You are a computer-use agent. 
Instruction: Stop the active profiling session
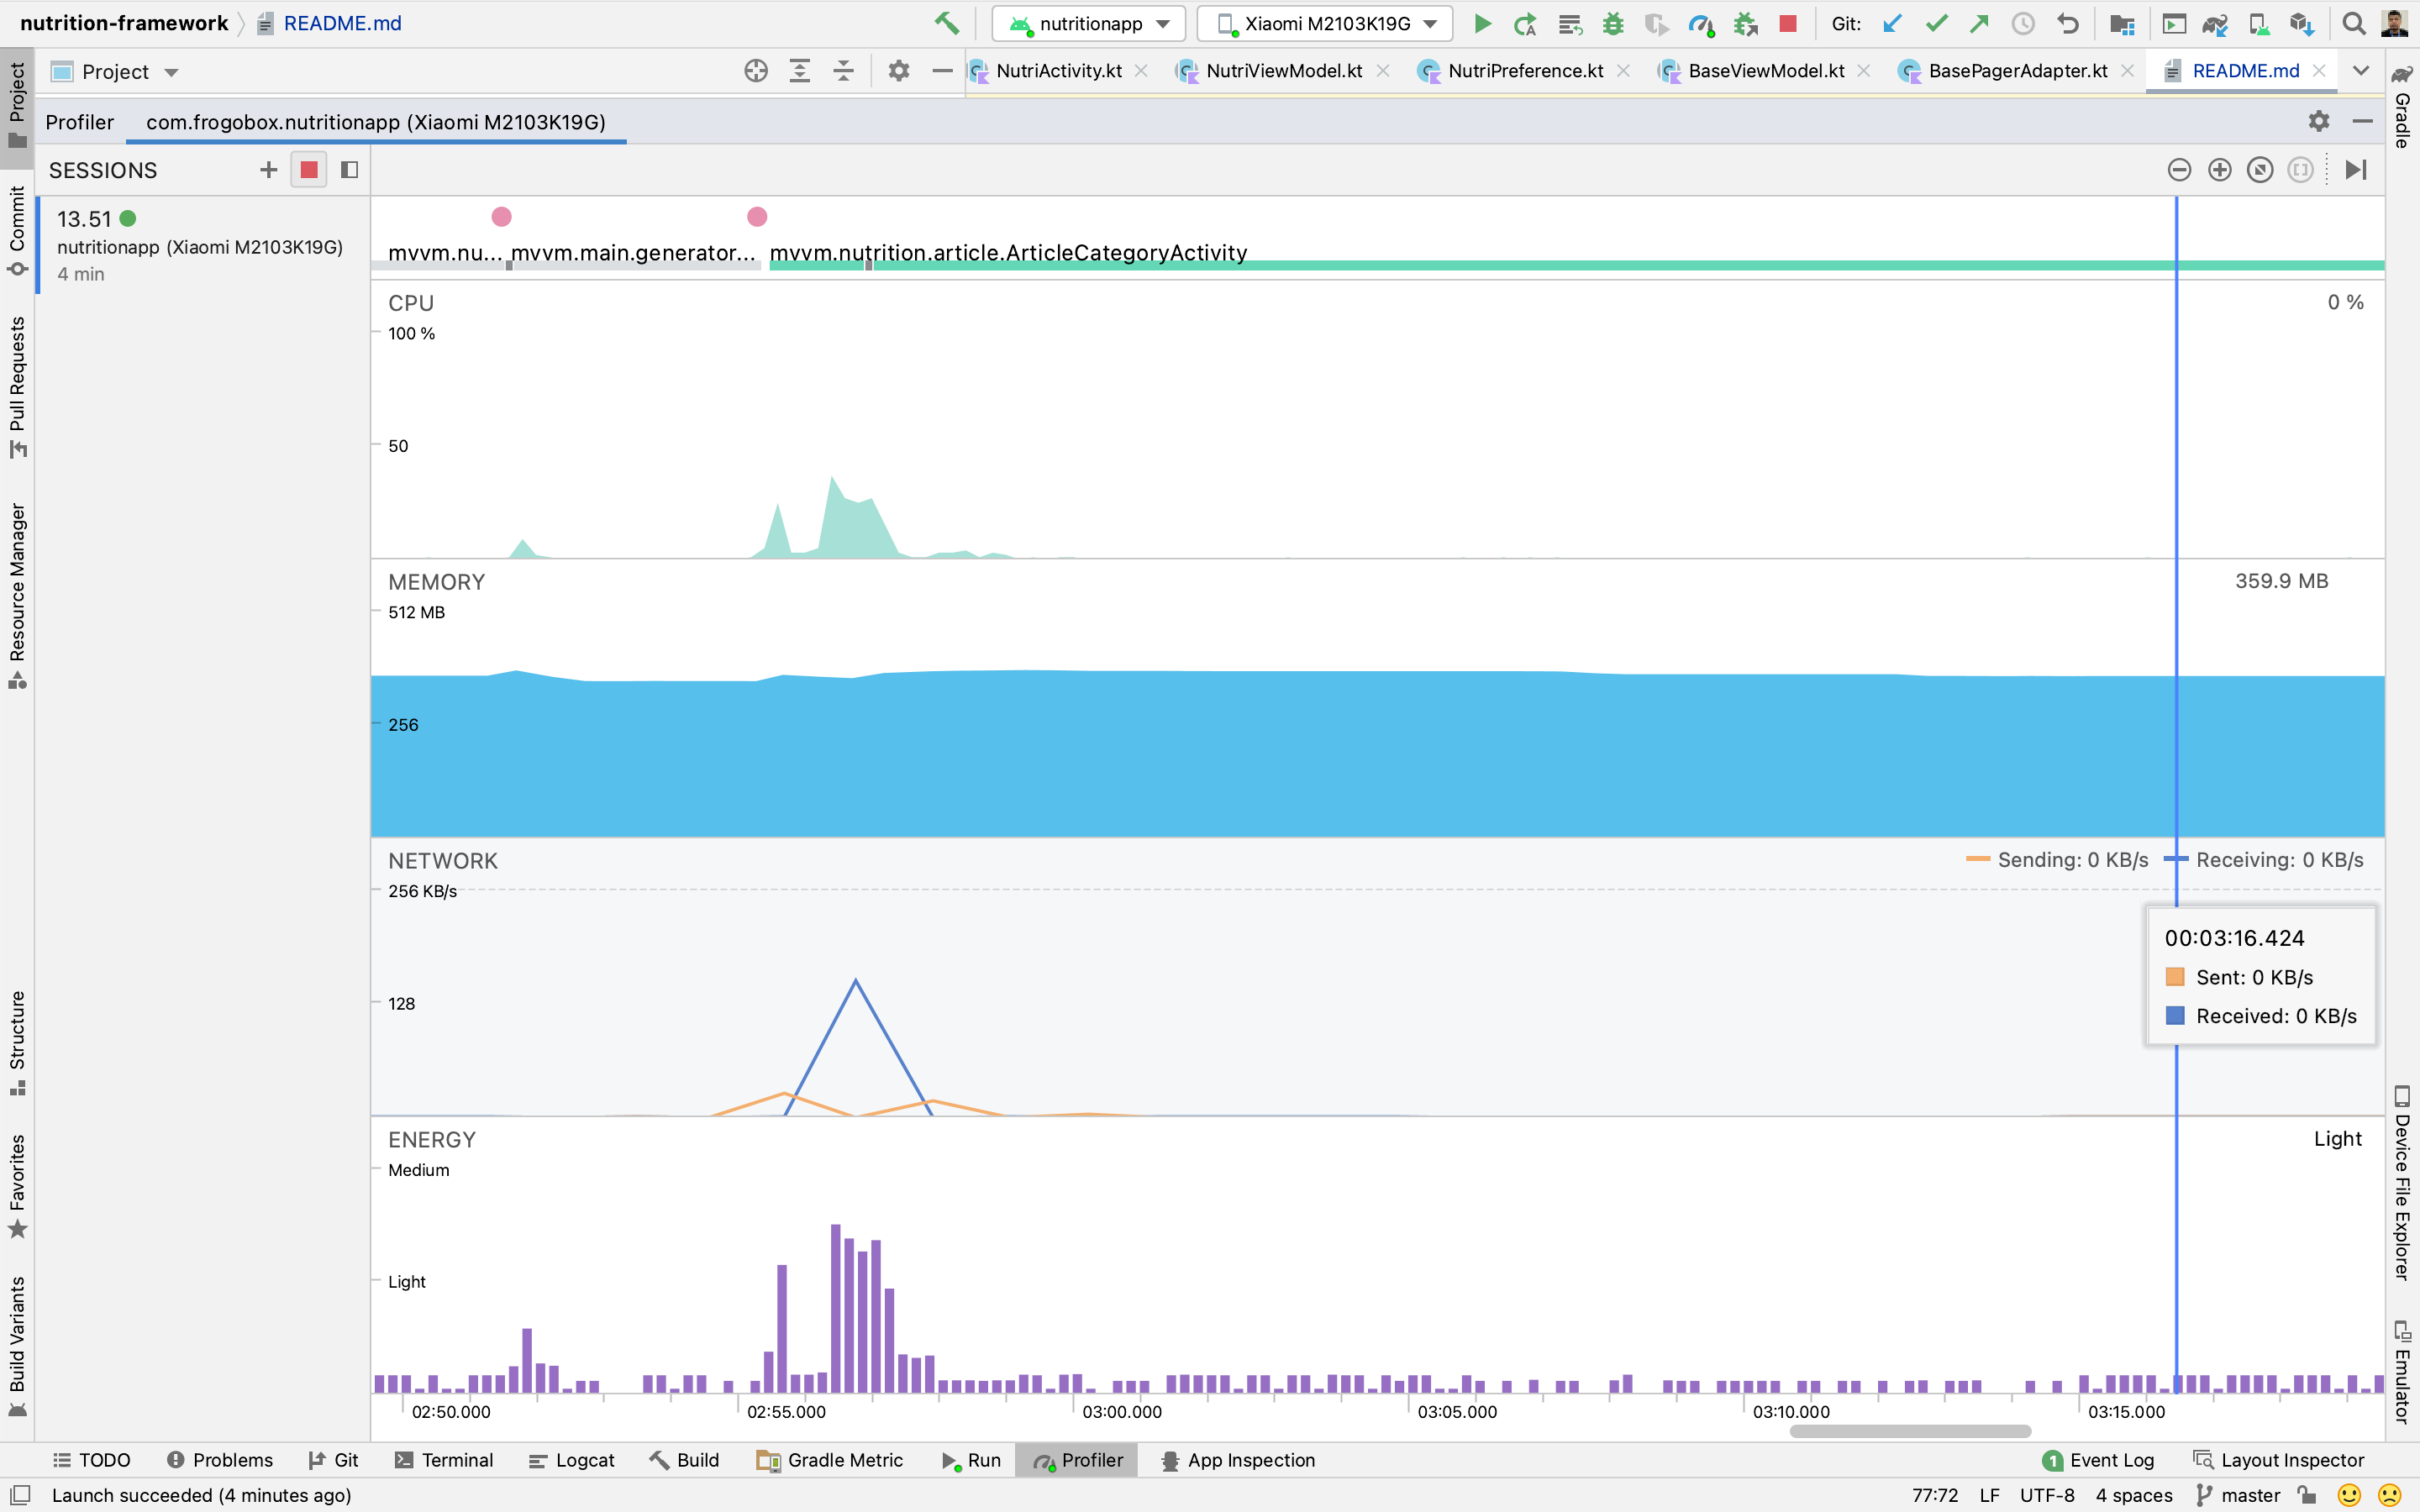[309, 170]
